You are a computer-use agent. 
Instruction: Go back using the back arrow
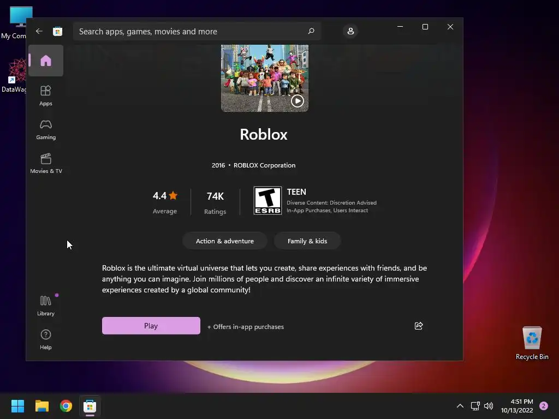[39, 31]
